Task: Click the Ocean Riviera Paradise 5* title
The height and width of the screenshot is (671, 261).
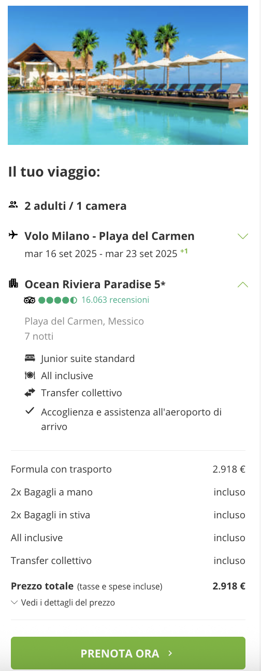Action: coord(95,284)
